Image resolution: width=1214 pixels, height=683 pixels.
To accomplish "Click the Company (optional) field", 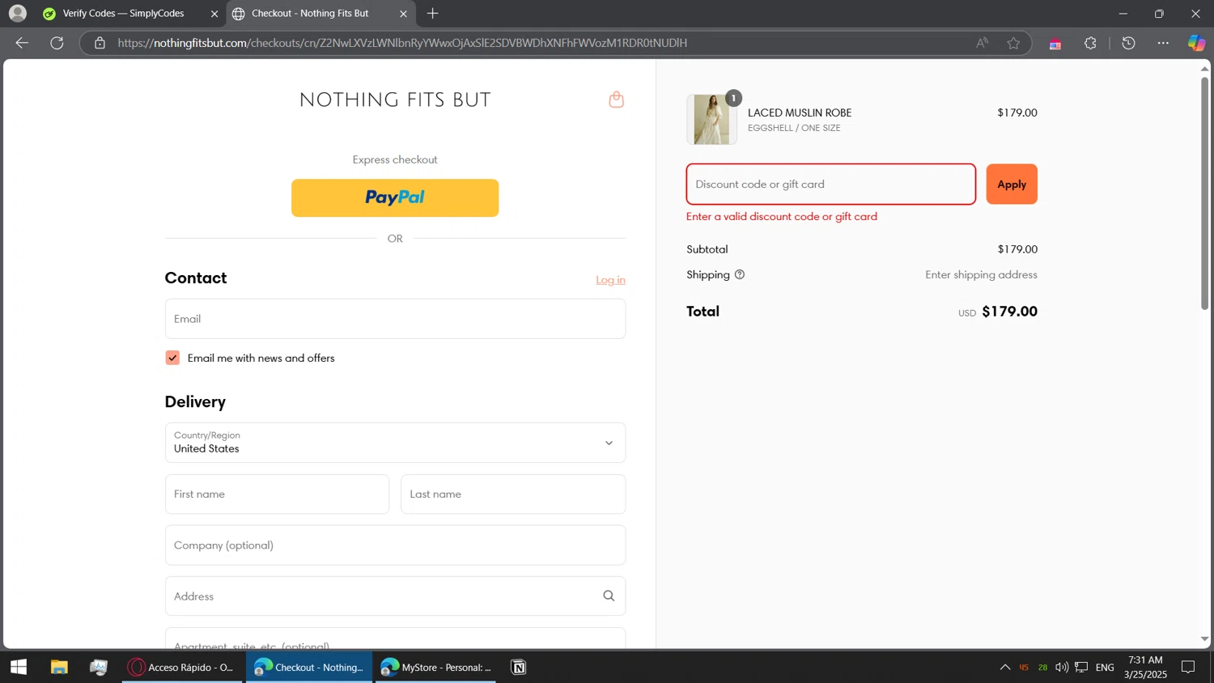I will pos(395,545).
